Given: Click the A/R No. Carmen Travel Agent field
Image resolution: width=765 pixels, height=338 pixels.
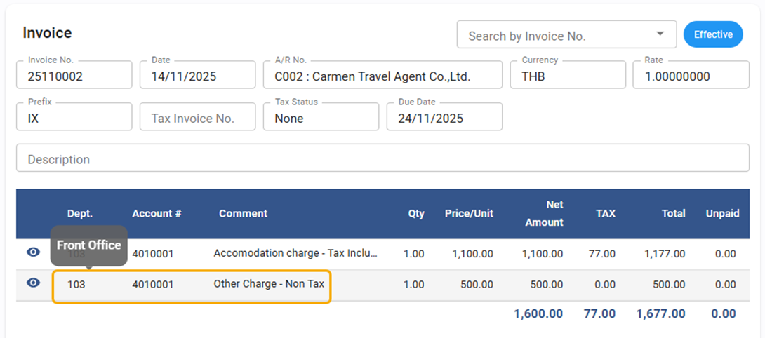Looking at the screenshot, I should [x=382, y=76].
